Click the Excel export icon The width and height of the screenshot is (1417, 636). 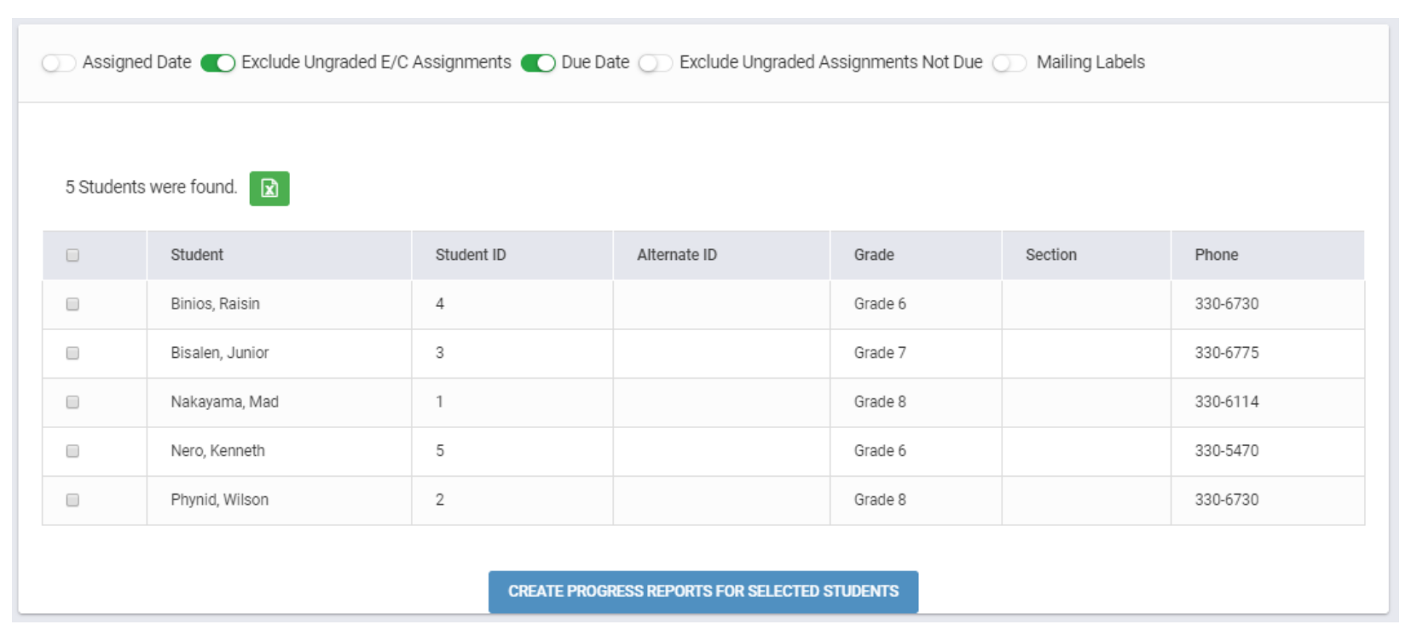(269, 188)
